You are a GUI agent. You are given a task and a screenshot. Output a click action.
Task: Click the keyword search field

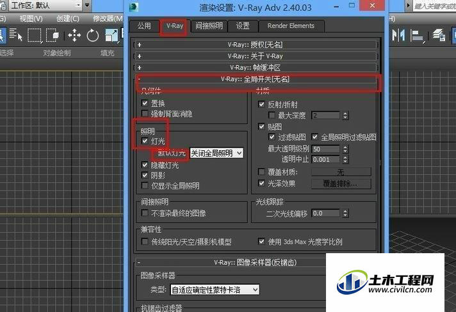point(434,6)
